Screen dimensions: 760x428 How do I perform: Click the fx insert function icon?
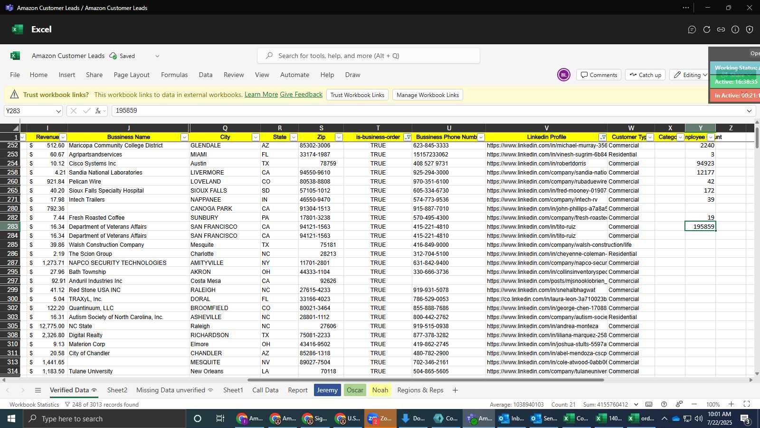pyautogui.click(x=98, y=111)
